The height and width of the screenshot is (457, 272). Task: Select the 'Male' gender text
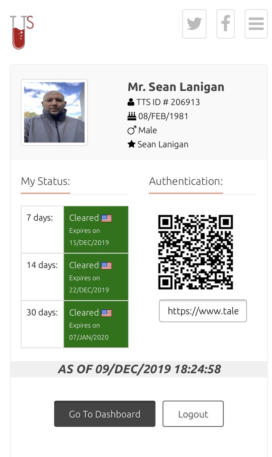[x=147, y=130]
